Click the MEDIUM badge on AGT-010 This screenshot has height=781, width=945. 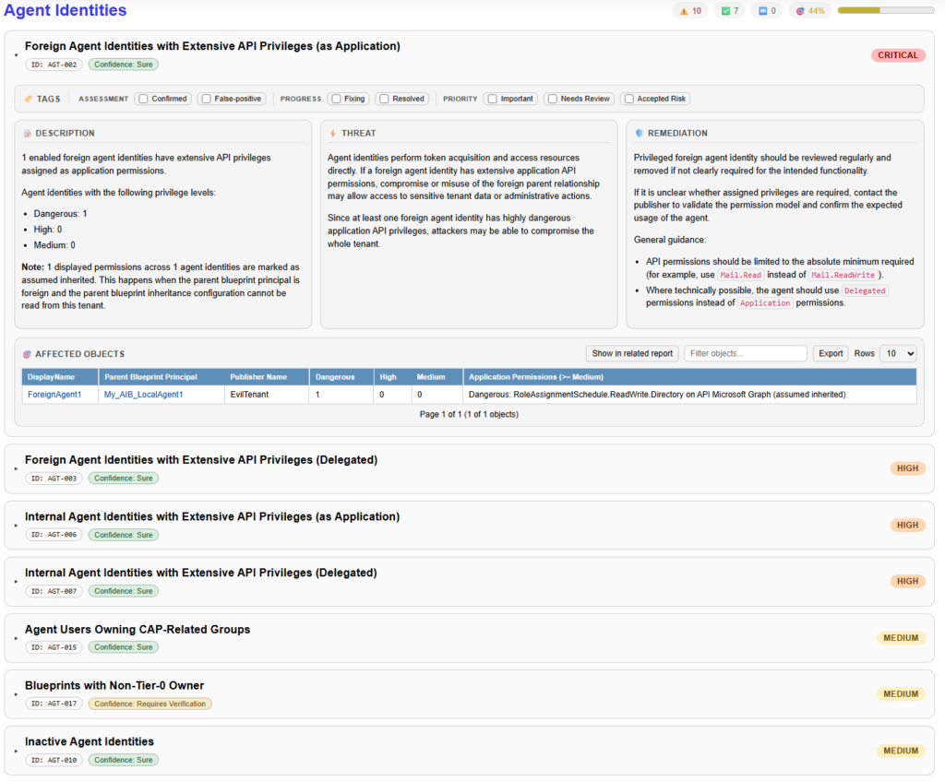click(901, 751)
